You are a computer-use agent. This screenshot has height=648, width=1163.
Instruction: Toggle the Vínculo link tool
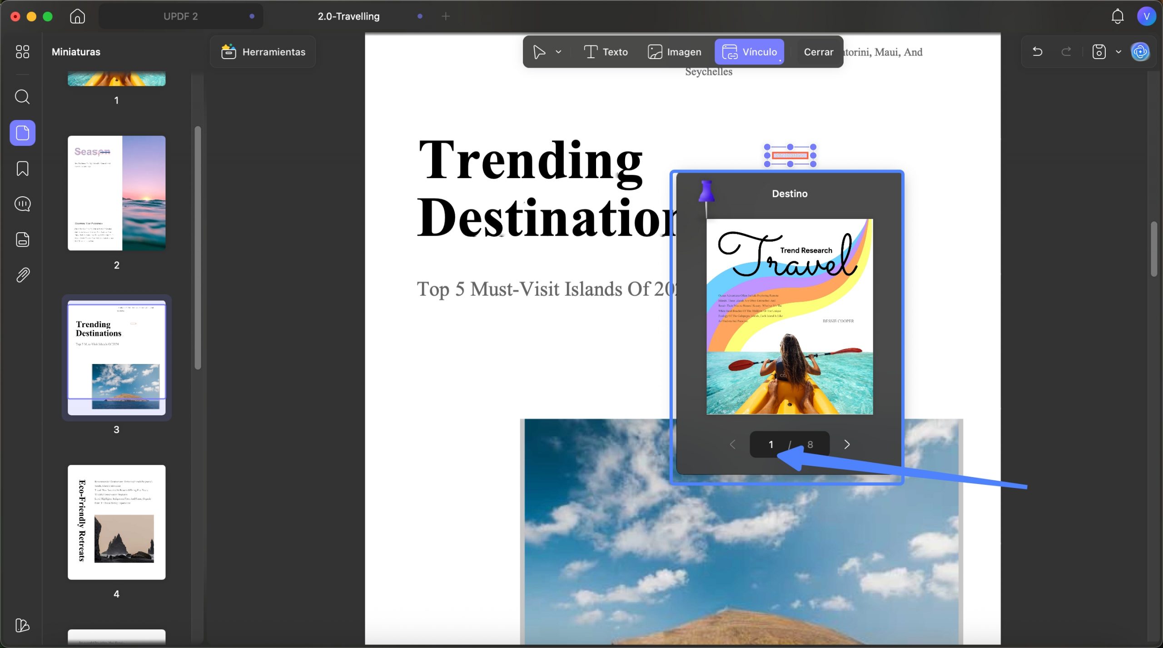(750, 52)
